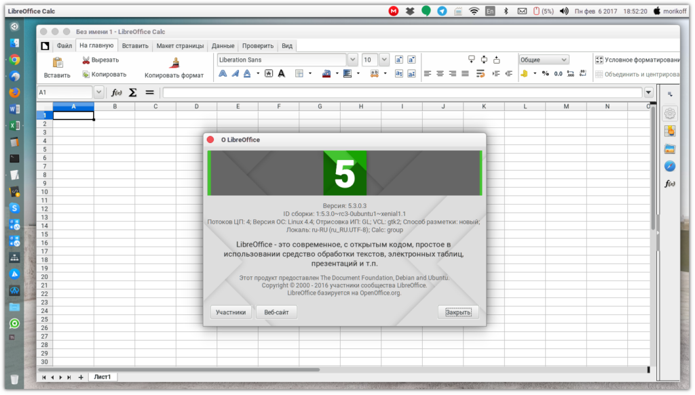Expand the formula bar
The width and height of the screenshot is (695, 395).
pyautogui.click(x=648, y=92)
